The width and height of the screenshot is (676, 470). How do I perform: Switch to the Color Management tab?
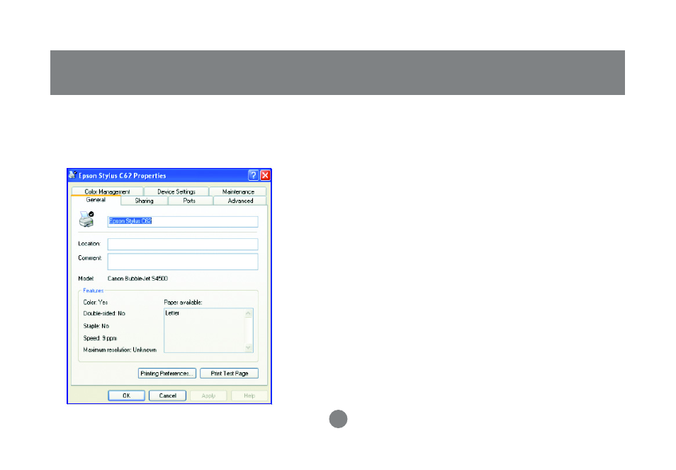[x=107, y=191]
